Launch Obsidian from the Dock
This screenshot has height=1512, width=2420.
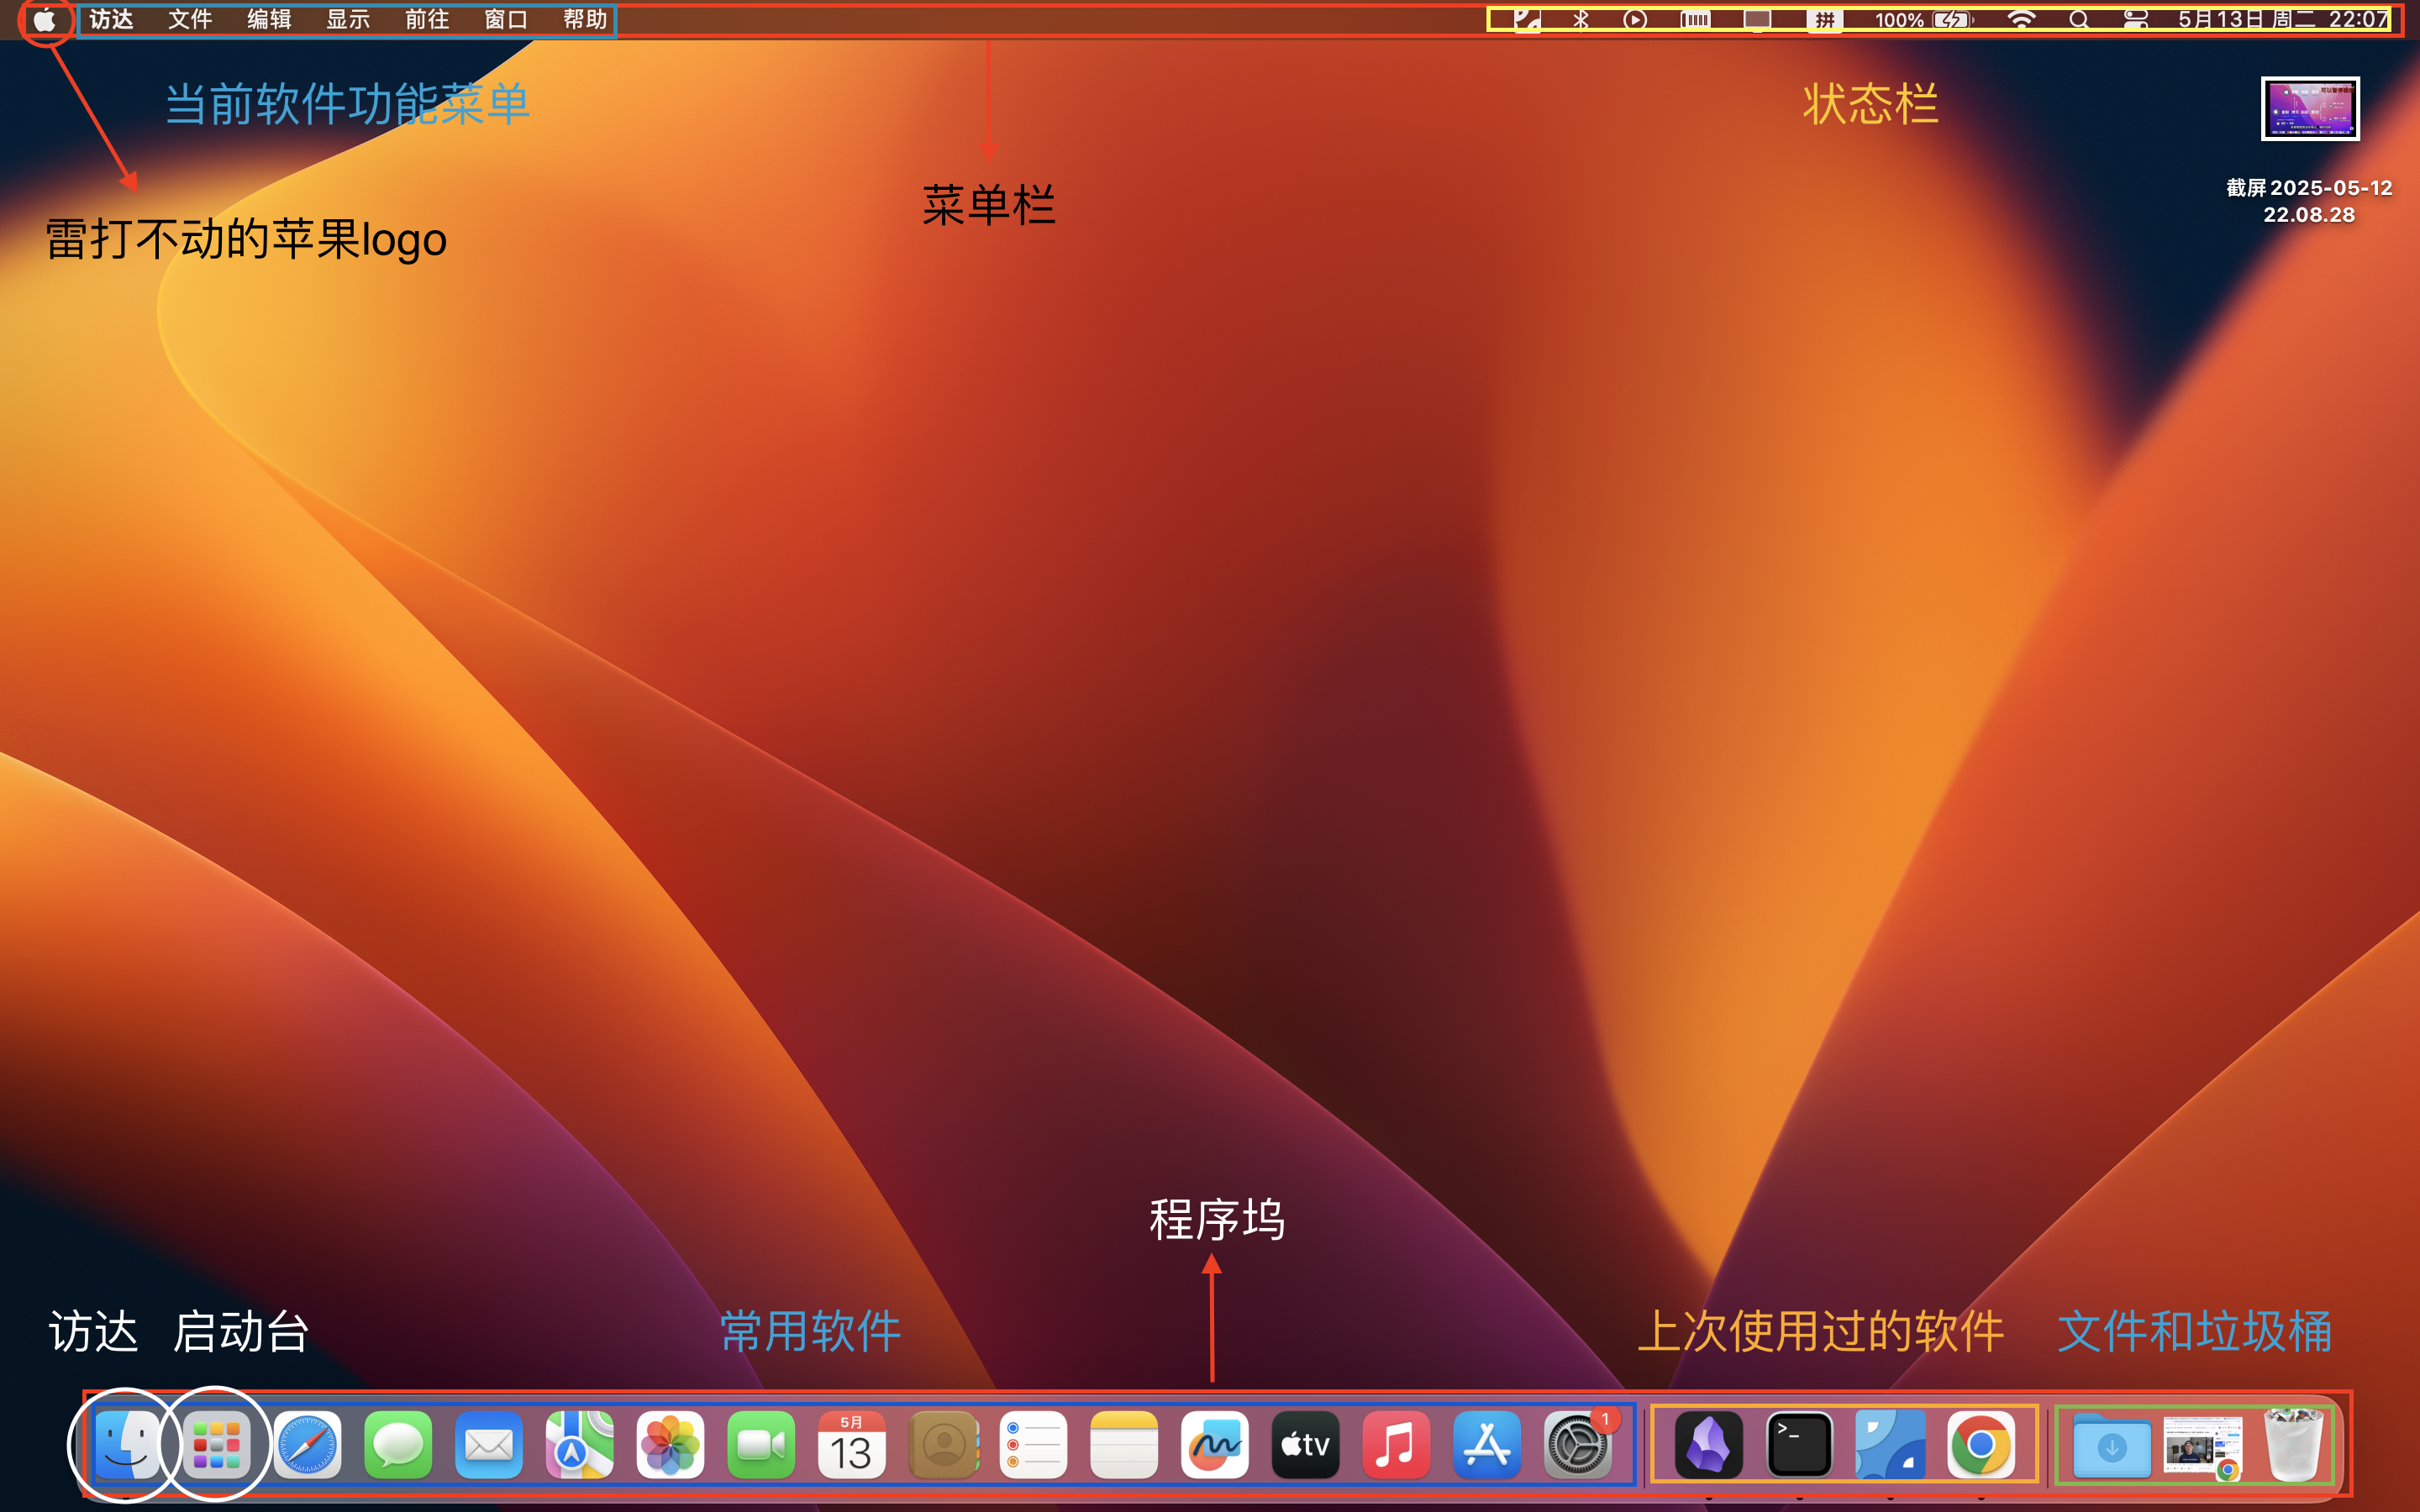point(1709,1445)
